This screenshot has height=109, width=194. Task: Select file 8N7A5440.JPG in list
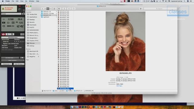coord(64,52)
